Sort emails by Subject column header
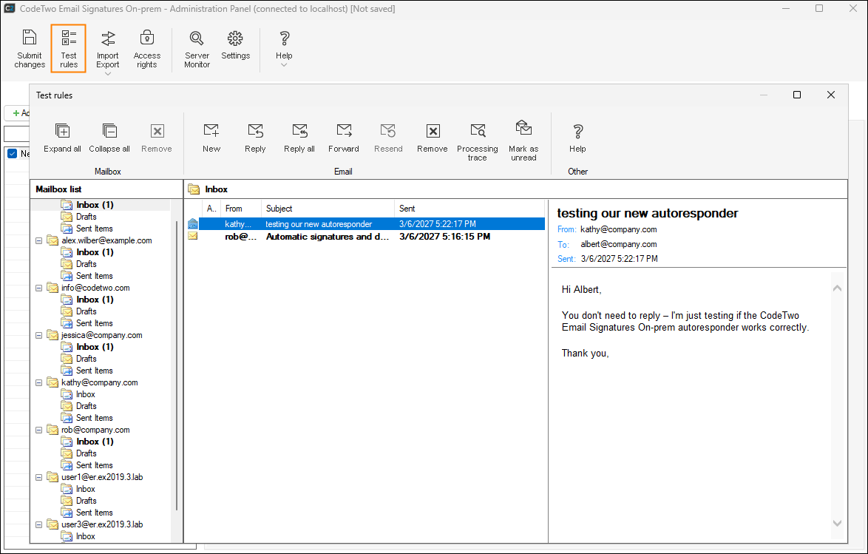Image resolution: width=868 pixels, height=554 pixels. pyautogui.click(x=327, y=209)
